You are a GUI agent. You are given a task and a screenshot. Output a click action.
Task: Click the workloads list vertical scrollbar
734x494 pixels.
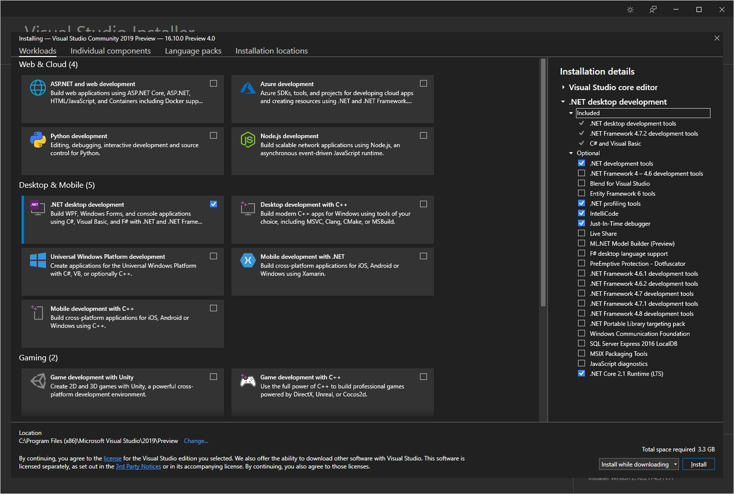pos(543,183)
